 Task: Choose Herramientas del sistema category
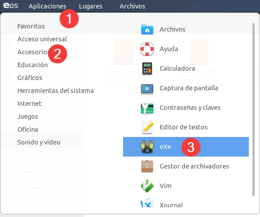point(56,91)
